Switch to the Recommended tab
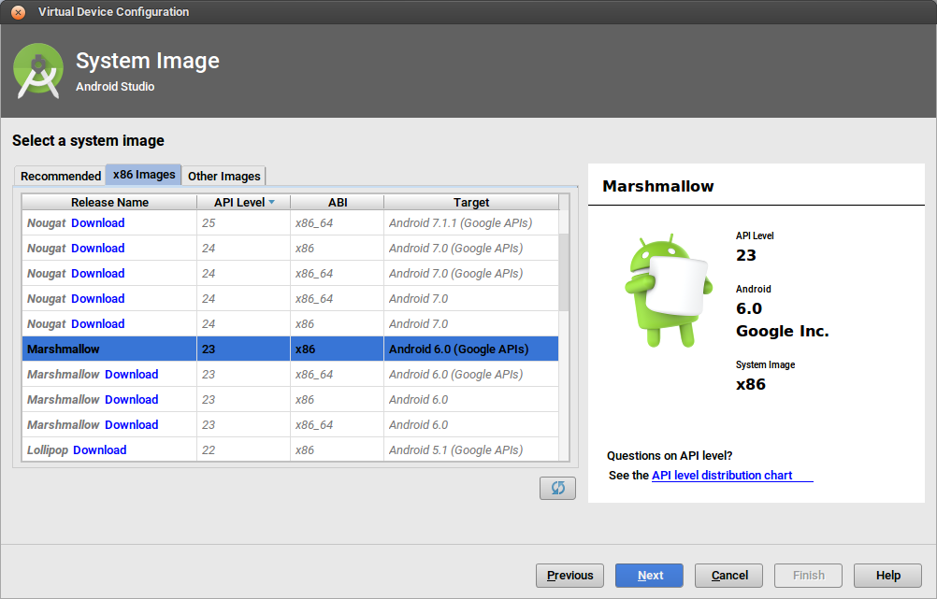This screenshot has width=937, height=599. 59,175
